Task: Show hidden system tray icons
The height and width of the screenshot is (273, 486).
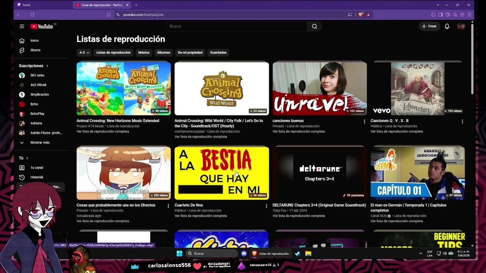Action: click(x=420, y=253)
